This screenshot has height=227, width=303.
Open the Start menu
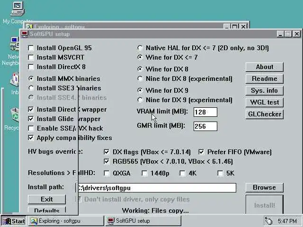click(x=14, y=221)
